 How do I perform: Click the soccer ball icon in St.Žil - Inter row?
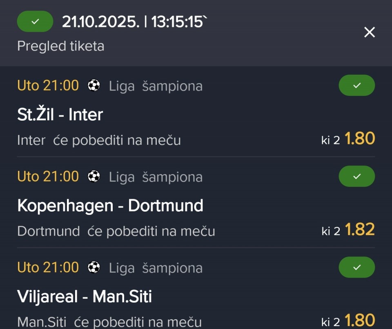click(94, 86)
